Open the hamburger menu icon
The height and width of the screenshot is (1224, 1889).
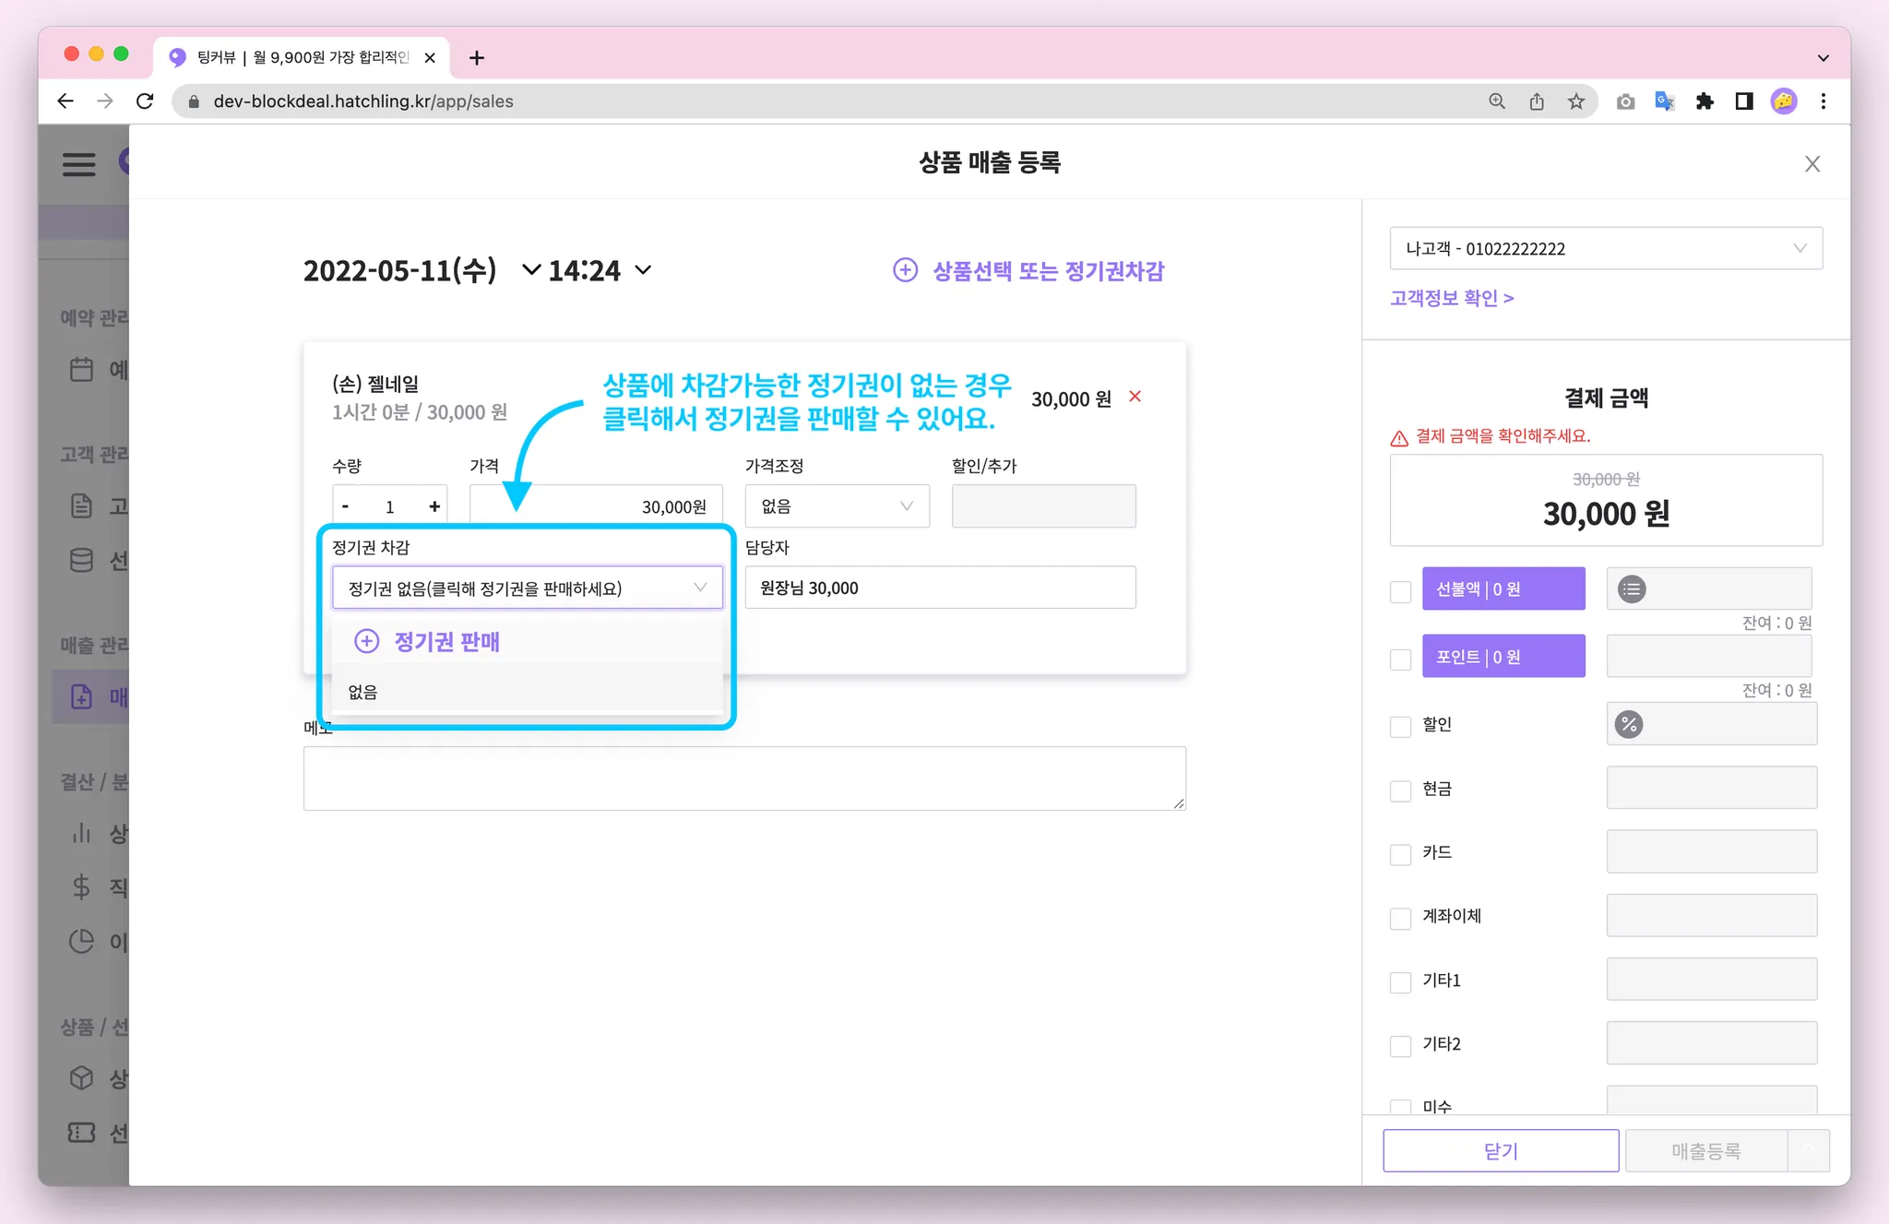pyautogui.click(x=79, y=164)
